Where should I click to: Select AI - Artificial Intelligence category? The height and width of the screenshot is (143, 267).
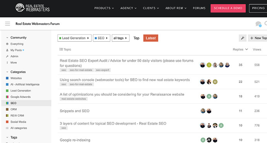25,84
